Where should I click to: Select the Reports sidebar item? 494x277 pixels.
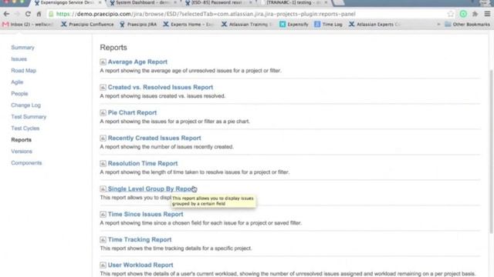(x=21, y=140)
